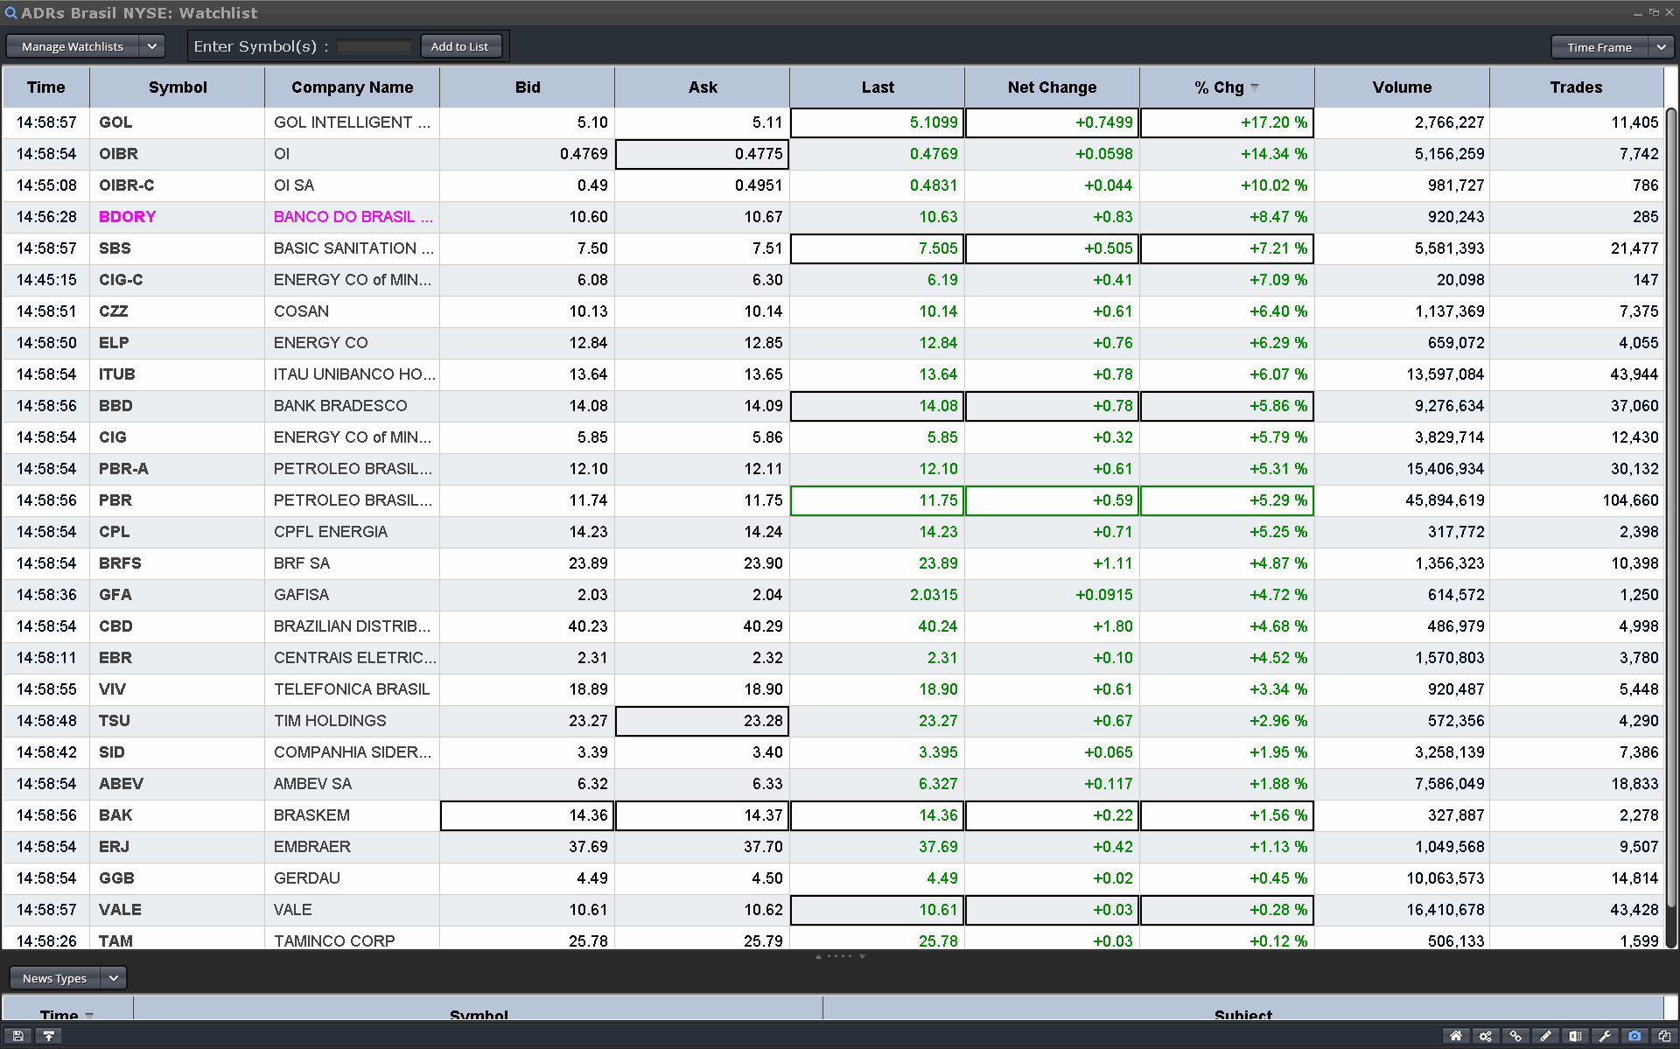Click the Add to List button

coord(460,46)
